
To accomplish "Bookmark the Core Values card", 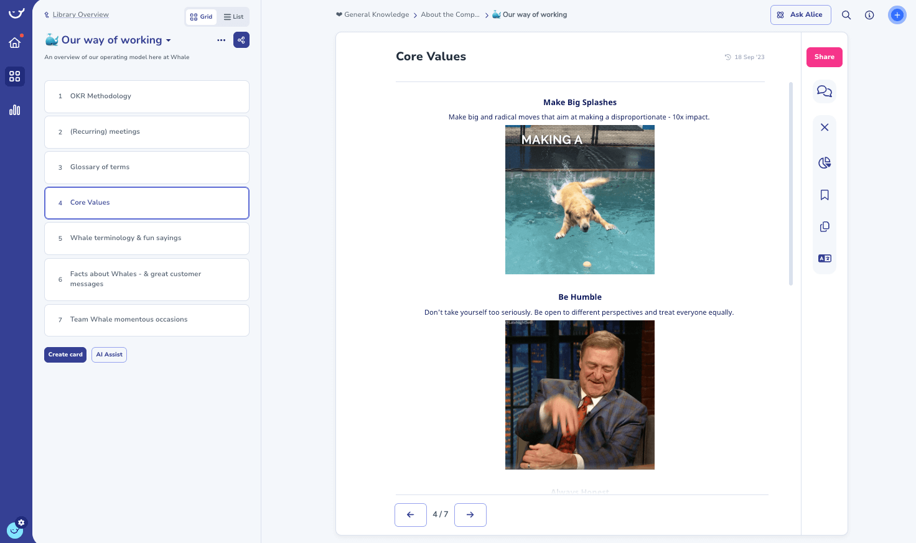I will click(x=824, y=195).
